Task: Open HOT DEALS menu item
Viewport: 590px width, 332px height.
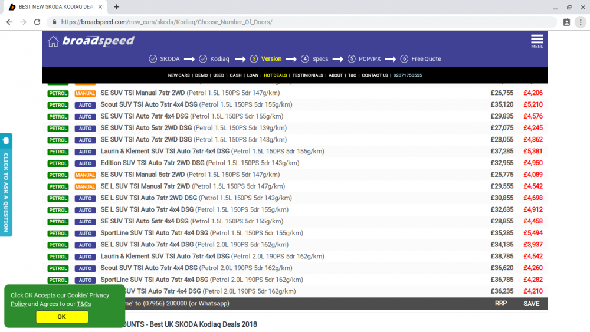Action: coord(275,75)
